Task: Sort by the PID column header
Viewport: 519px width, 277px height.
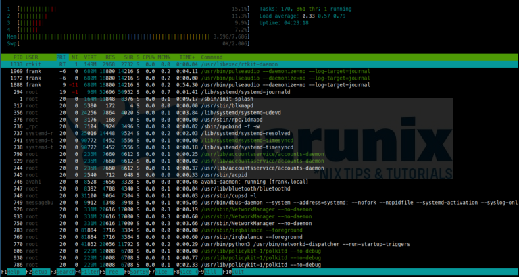Action: click(18, 57)
